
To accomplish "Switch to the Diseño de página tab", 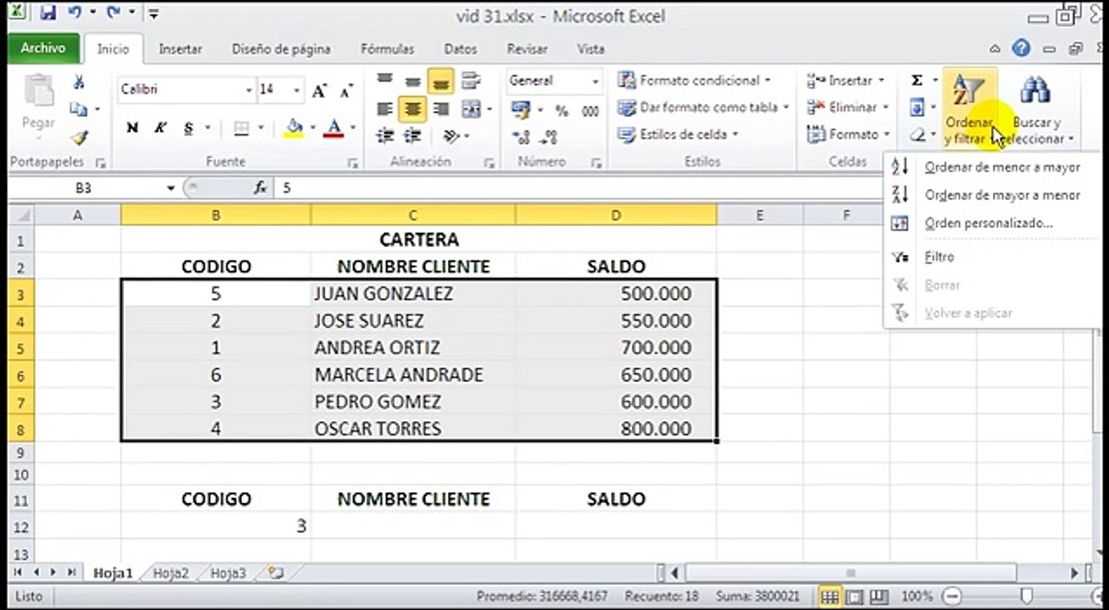I will pyautogui.click(x=281, y=49).
